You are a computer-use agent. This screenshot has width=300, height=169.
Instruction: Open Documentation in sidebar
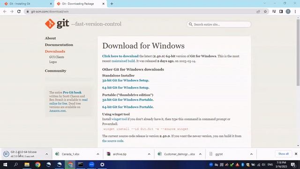[x=59, y=45]
